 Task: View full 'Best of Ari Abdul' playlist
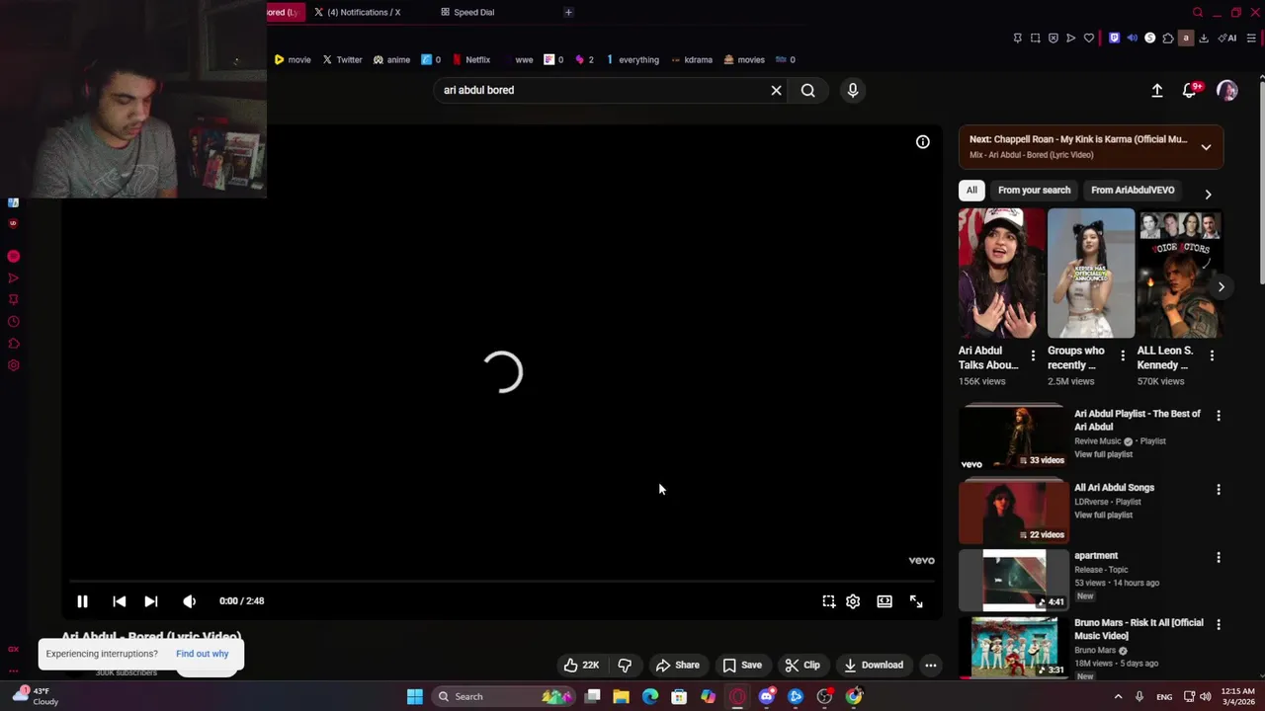point(1103,454)
